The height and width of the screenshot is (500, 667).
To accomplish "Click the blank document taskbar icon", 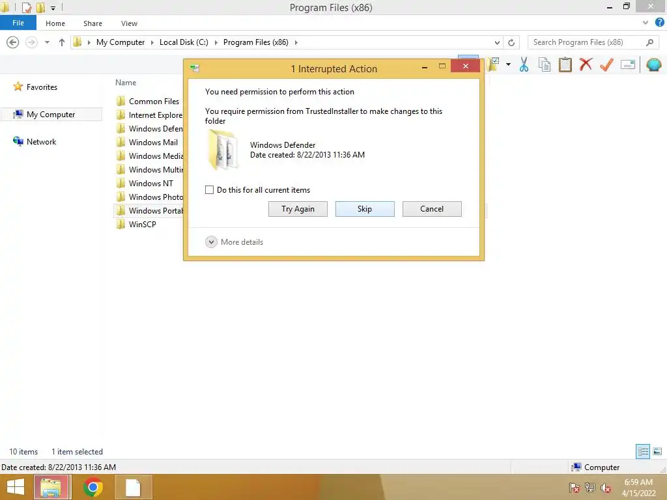I will (133, 487).
